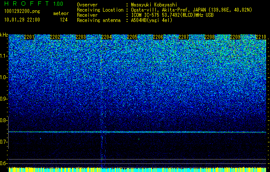This screenshot has width=270, height=172.
Task: Click the 0.6 kHz axis label
Action: pyautogui.click(x=3, y=163)
